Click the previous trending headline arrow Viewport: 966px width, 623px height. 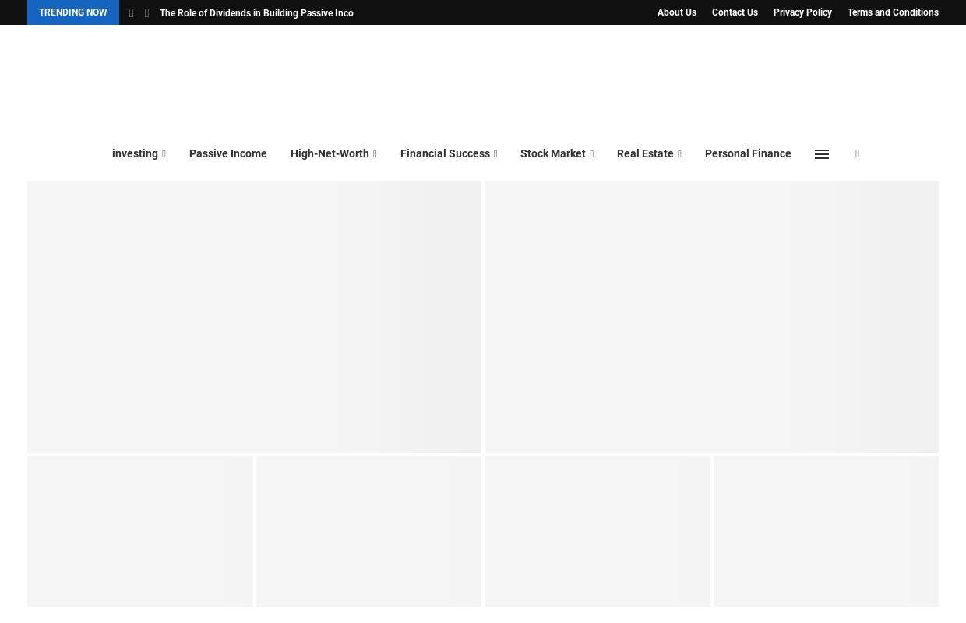(131, 13)
